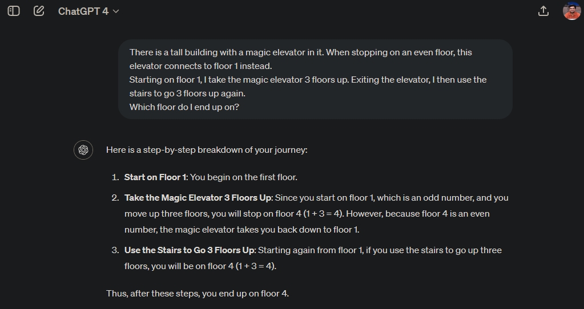
Task: Click the 'stairs to go 3 floors up again' line
Action: [x=187, y=93]
